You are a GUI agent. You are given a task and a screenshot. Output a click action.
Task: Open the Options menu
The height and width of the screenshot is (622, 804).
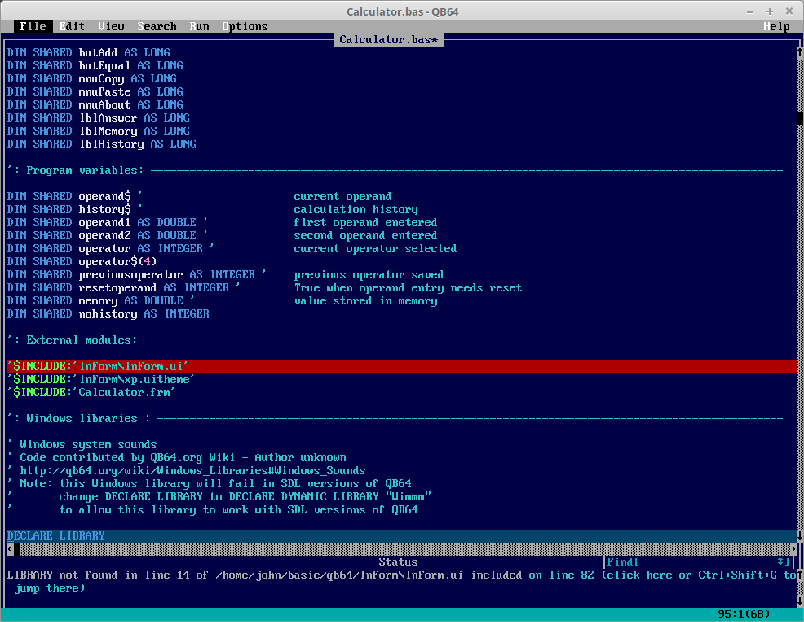[x=245, y=26]
